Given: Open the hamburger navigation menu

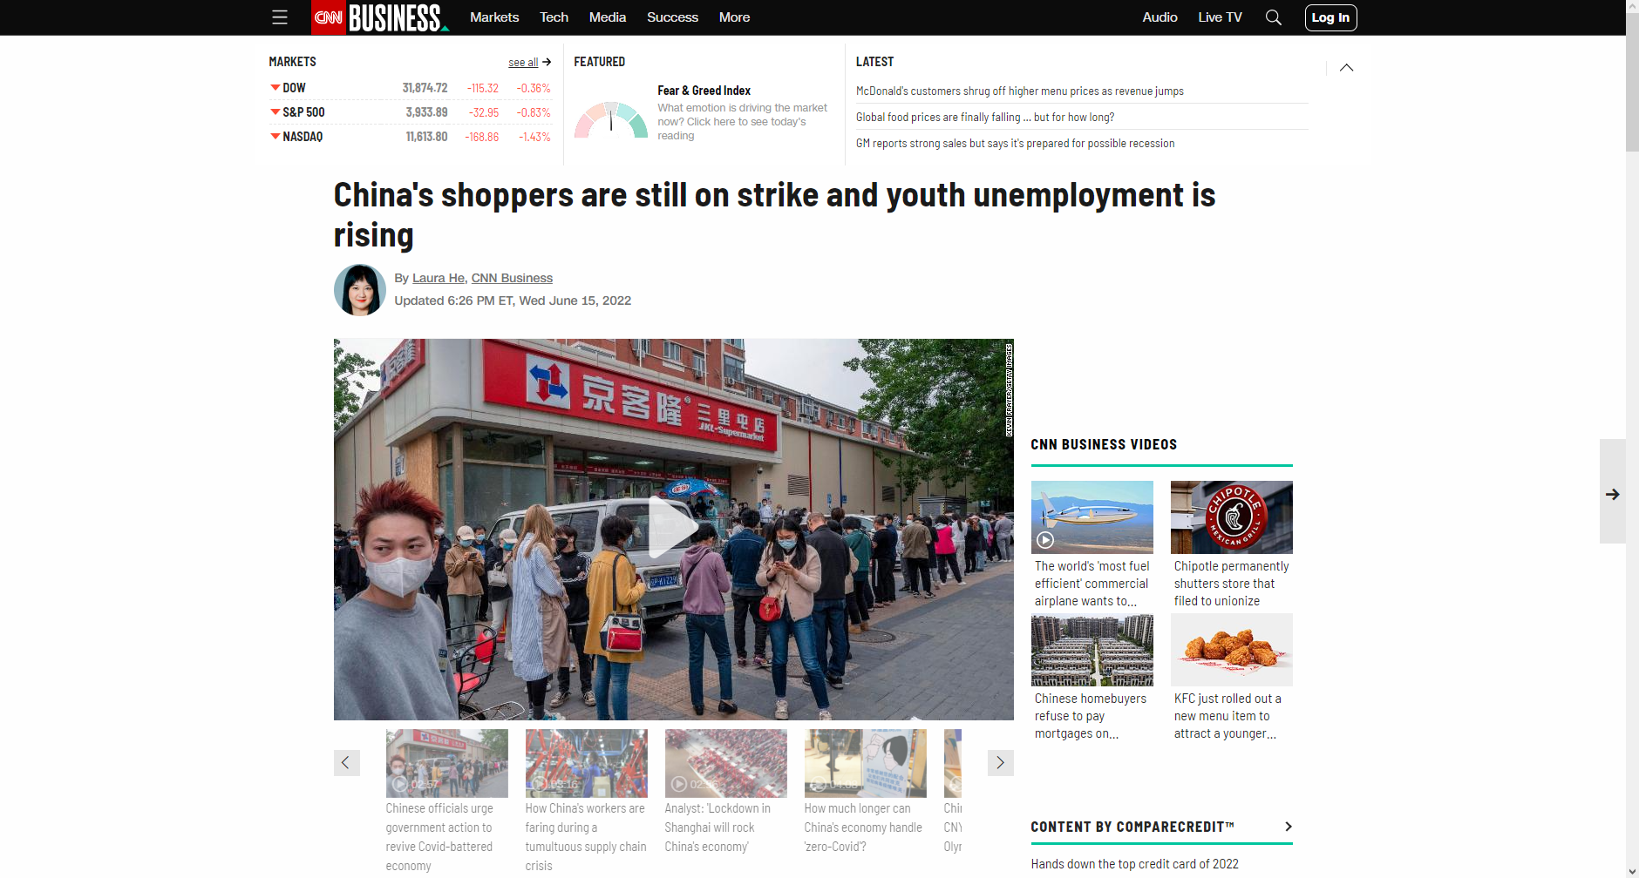Looking at the screenshot, I should 279,17.
